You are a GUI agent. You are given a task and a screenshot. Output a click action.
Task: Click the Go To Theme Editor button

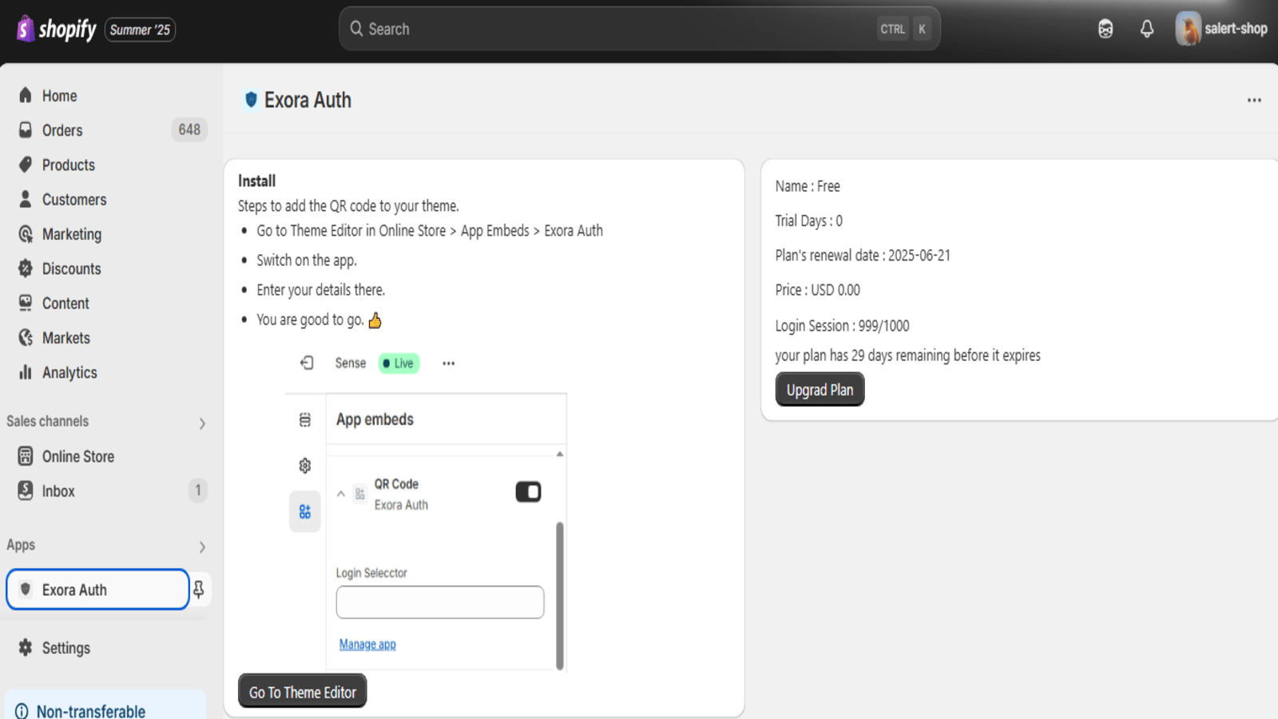tap(303, 691)
